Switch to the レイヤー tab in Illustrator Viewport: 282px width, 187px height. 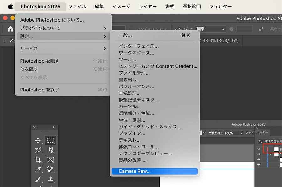263,132
